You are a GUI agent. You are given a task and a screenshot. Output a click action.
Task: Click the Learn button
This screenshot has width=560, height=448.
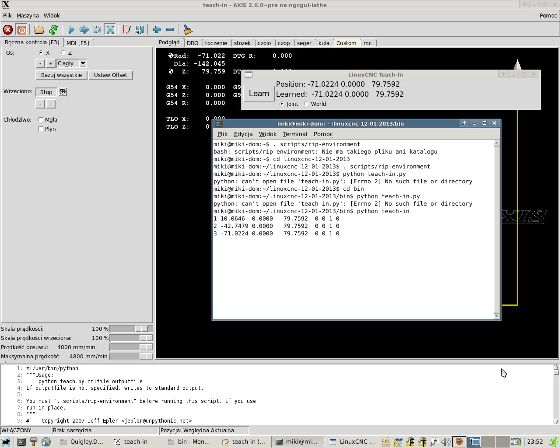[259, 94]
